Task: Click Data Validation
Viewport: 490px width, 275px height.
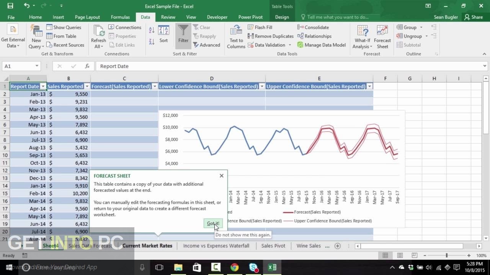Action: [x=266, y=45]
